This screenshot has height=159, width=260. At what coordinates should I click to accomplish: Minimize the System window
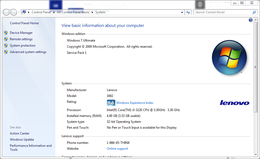pos(235,3)
